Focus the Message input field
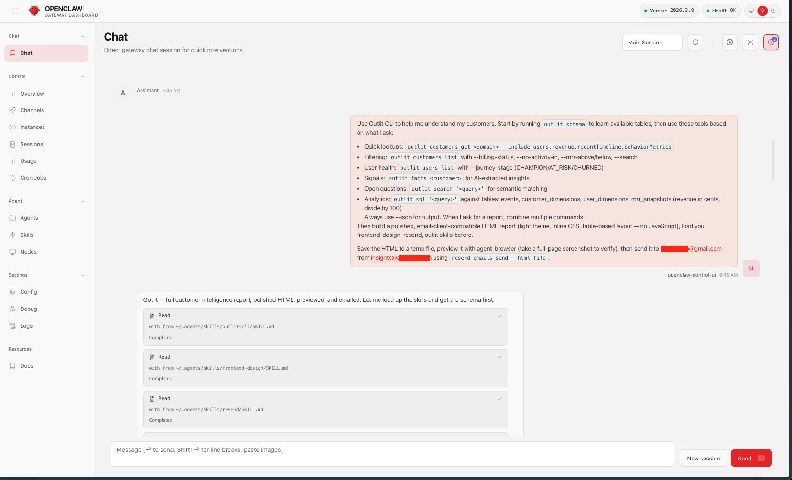The image size is (792, 480). tap(392, 454)
